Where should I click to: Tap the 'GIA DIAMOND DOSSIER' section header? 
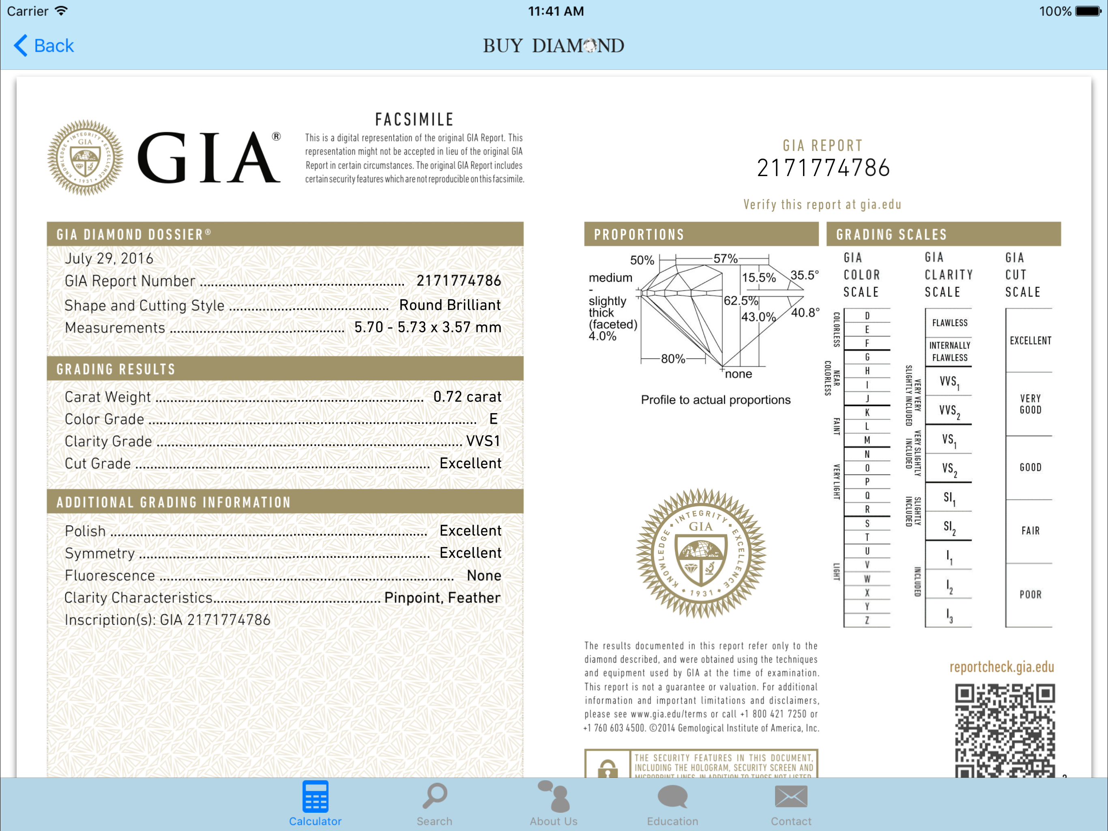point(285,234)
